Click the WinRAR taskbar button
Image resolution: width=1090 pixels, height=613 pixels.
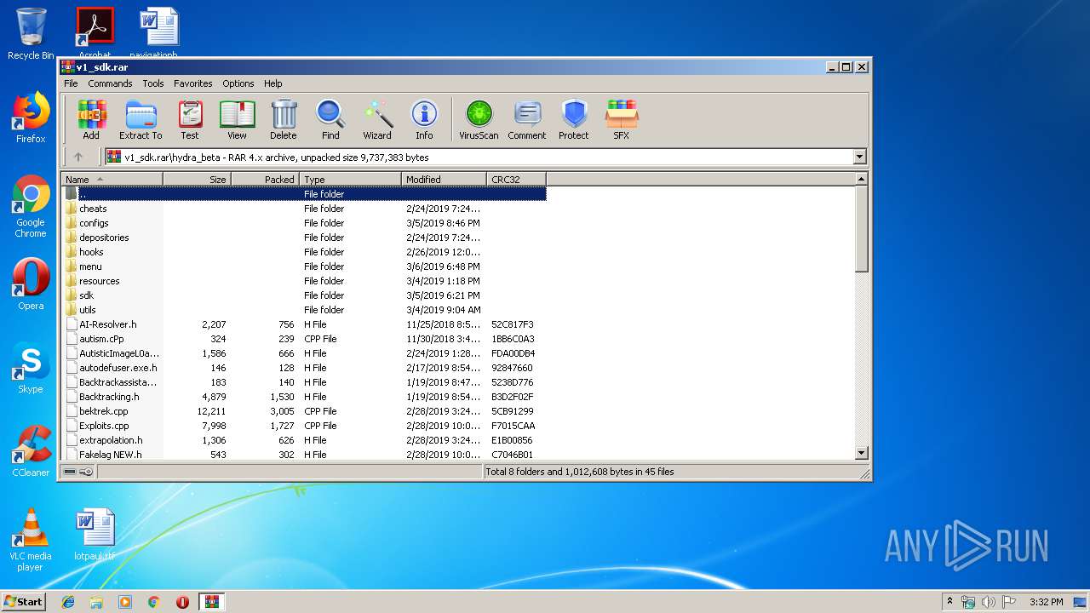pos(211,602)
